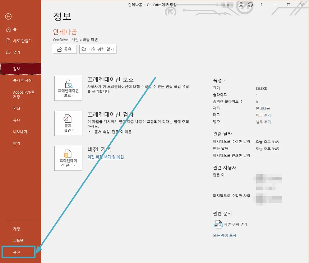Click the 태그 추가 field

pyautogui.click(x=263, y=115)
